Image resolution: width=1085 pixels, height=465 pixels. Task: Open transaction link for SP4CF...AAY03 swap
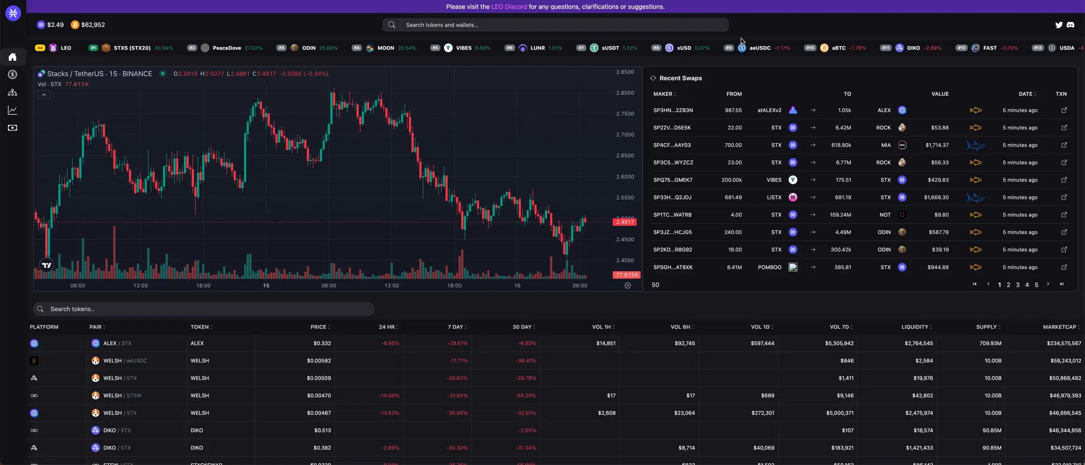pyautogui.click(x=1064, y=145)
